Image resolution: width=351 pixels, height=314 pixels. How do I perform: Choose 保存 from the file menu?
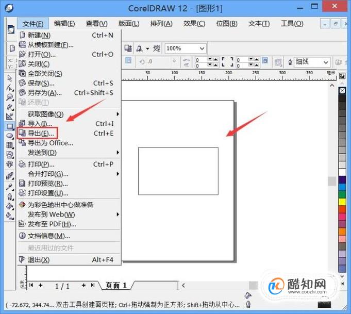[69, 84]
